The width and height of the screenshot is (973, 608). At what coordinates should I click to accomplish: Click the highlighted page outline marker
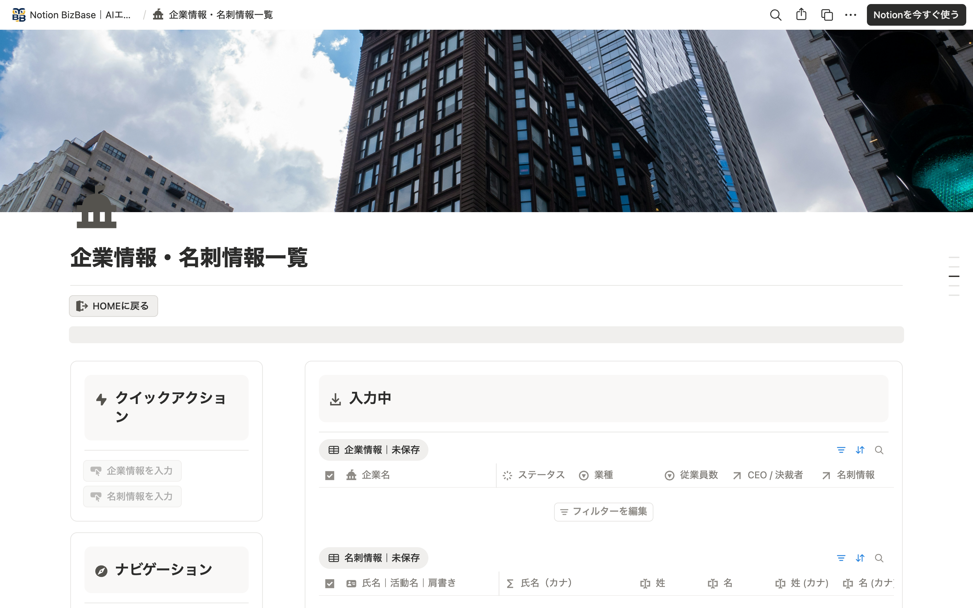point(954,276)
